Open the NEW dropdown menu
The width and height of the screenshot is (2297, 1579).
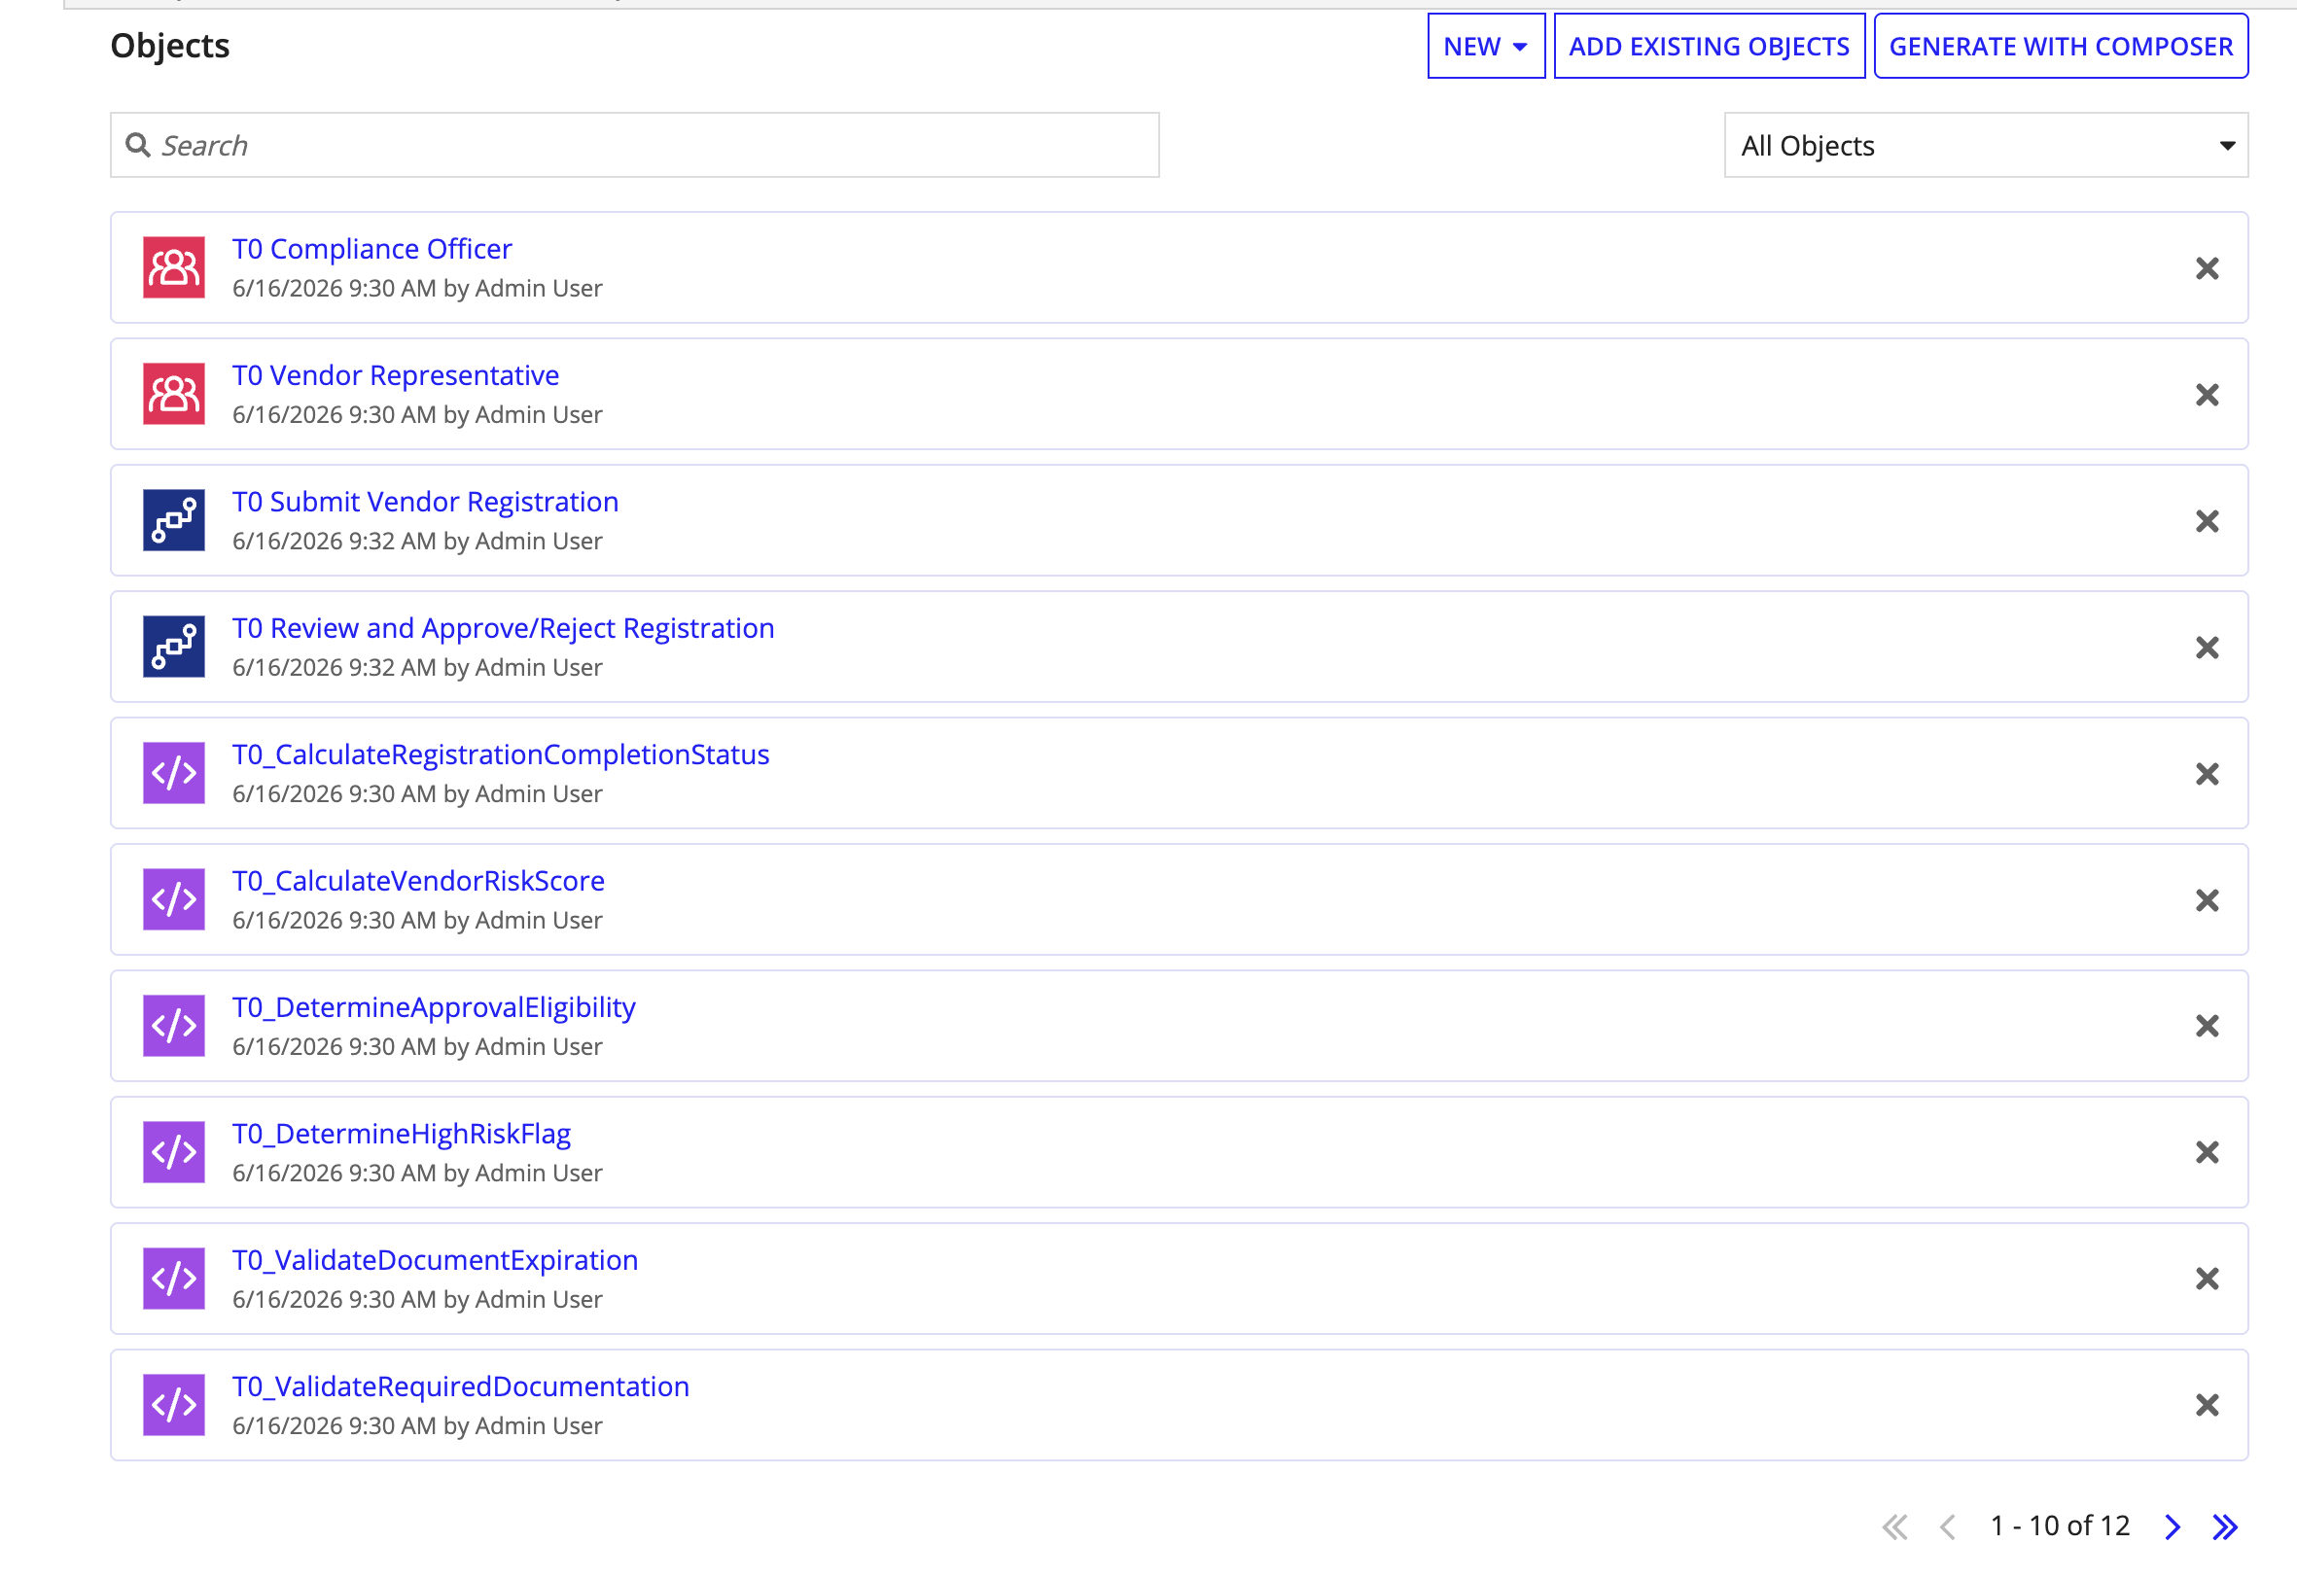[1486, 46]
